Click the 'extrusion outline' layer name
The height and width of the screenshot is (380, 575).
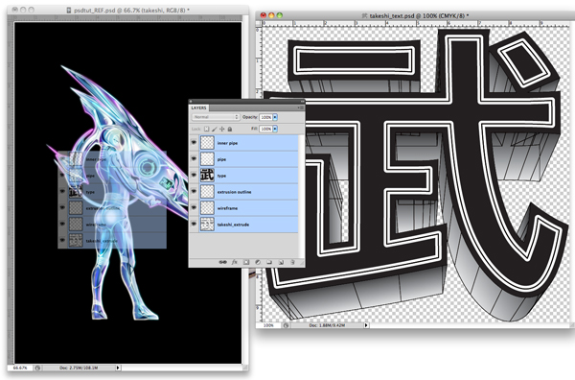(x=234, y=192)
